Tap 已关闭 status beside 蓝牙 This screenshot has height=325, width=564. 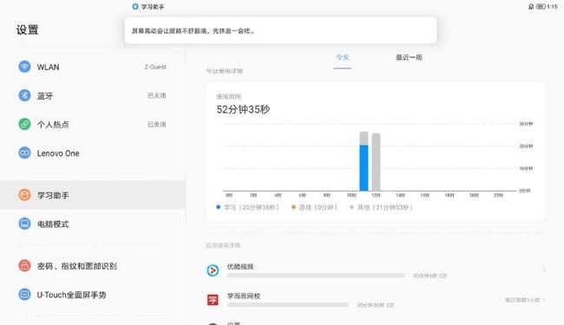[x=157, y=95]
